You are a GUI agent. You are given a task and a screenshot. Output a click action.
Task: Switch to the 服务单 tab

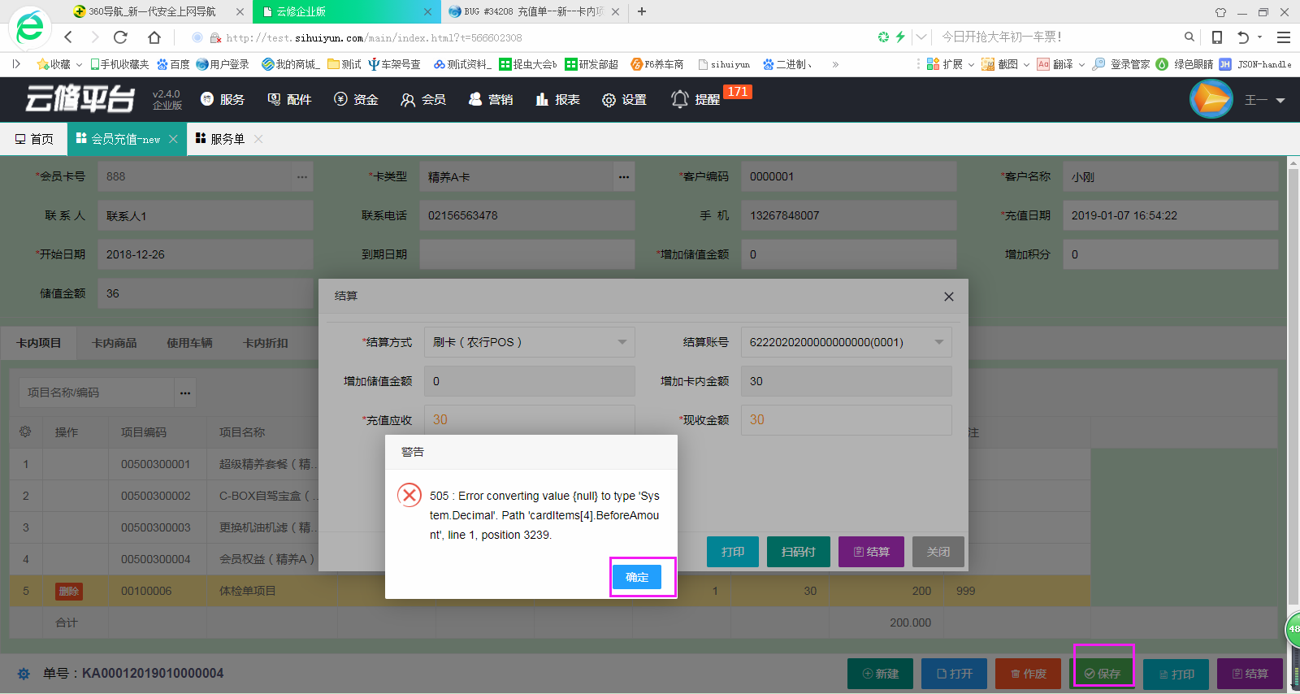tap(219, 139)
